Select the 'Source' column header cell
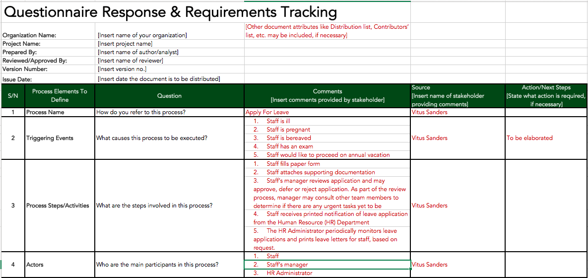Screen dimensions: 588x278 point(458,96)
